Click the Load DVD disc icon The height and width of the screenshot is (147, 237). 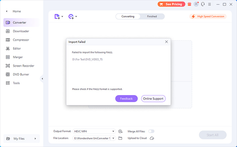pyautogui.click(x=71, y=16)
